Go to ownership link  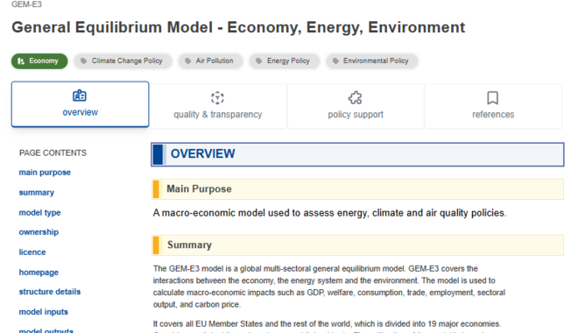coord(39,232)
